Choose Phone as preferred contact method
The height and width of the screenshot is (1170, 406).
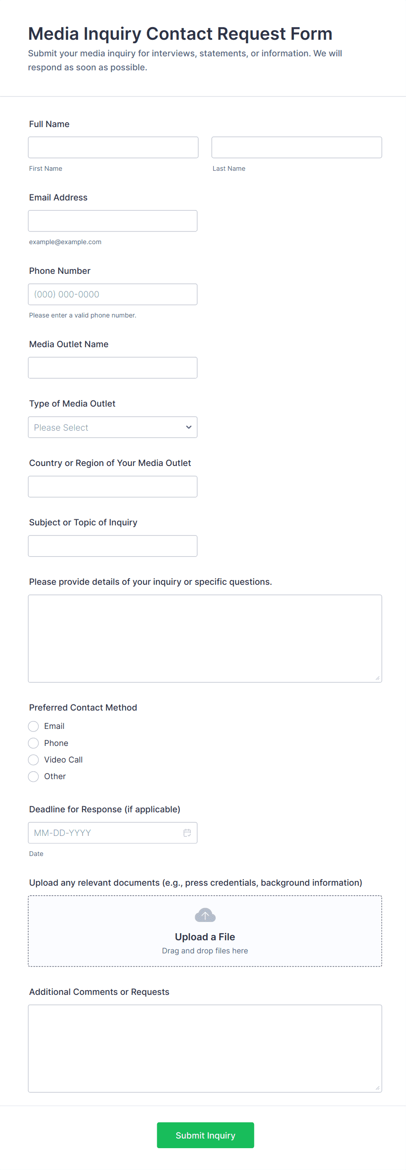point(34,743)
